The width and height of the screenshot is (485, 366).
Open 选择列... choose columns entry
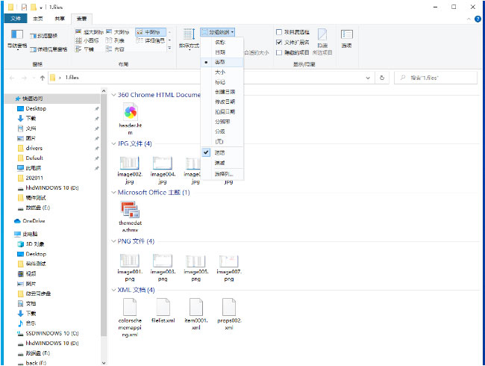coord(222,174)
